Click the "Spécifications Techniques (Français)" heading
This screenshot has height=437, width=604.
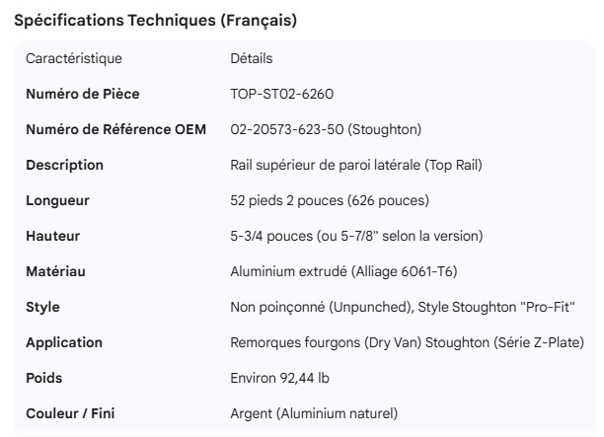click(155, 20)
